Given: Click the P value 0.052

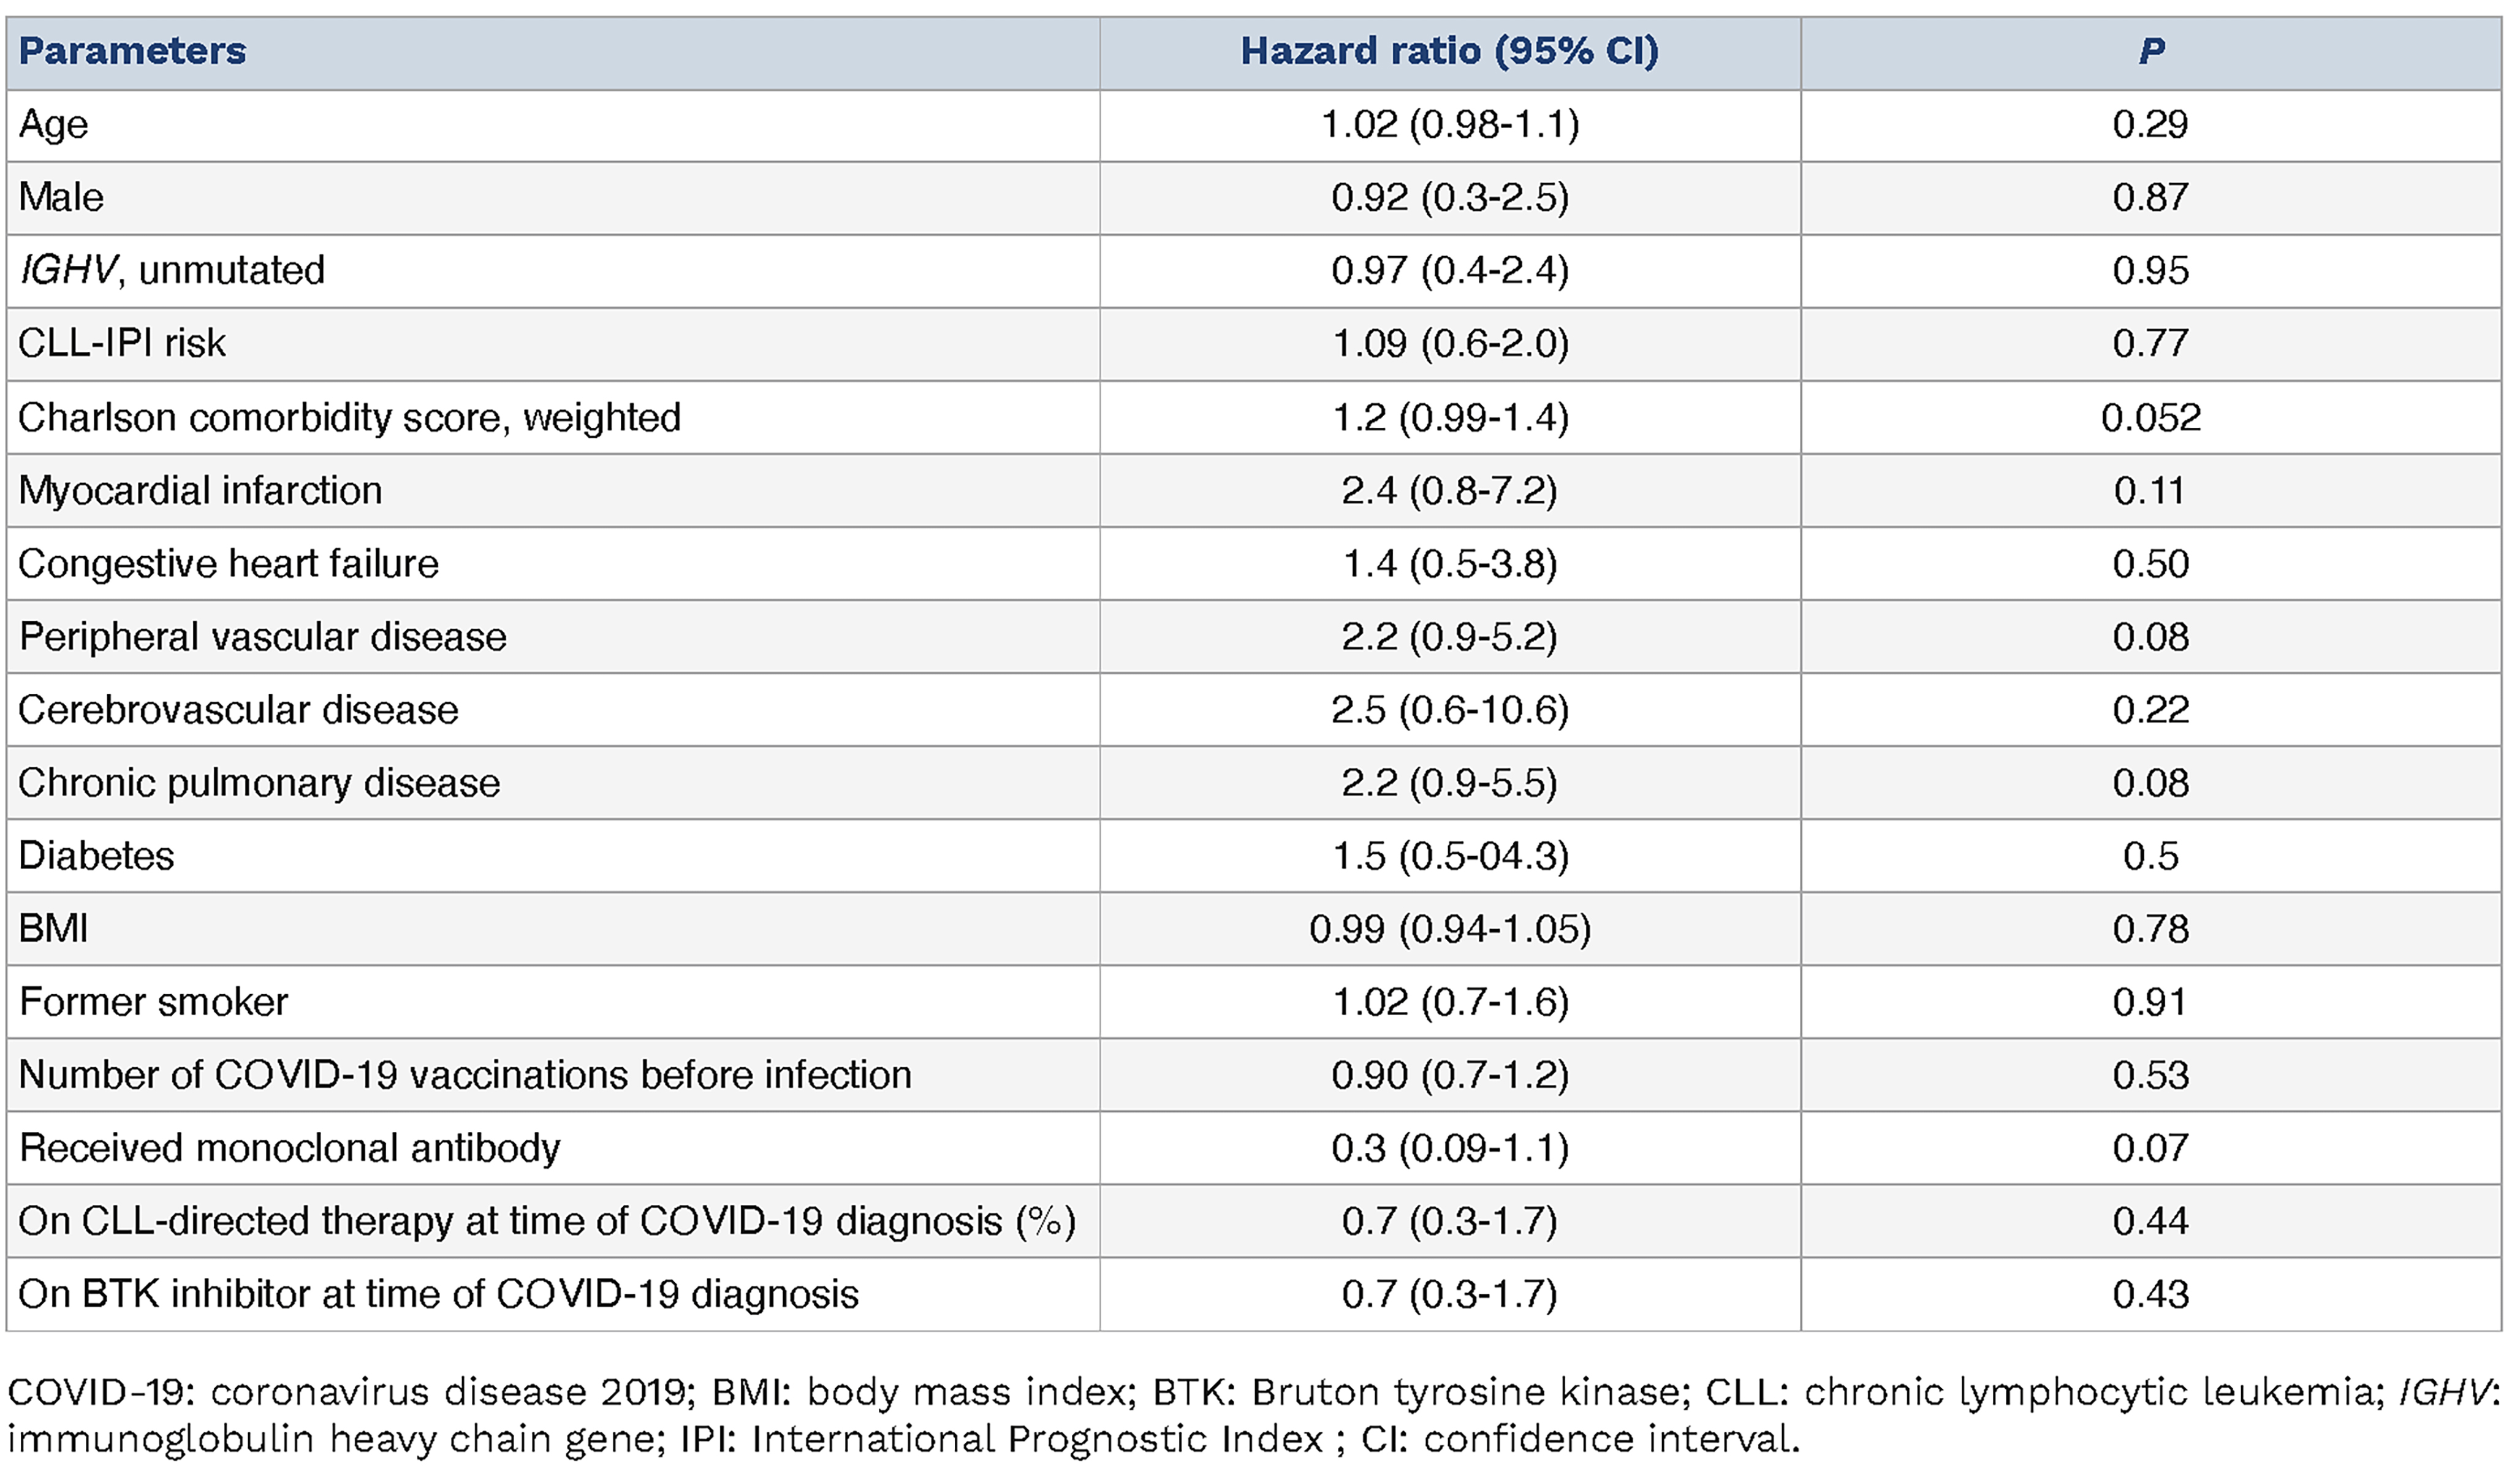Looking at the screenshot, I should 2150,417.
